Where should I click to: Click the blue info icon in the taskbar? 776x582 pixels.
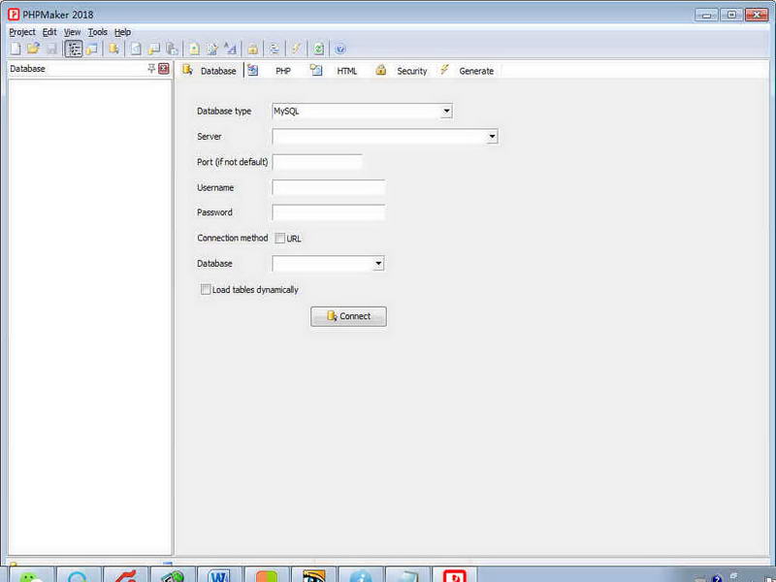coord(360,575)
